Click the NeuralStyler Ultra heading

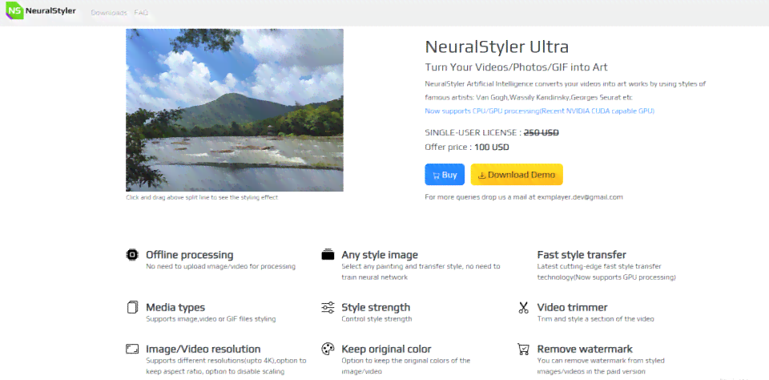497,46
